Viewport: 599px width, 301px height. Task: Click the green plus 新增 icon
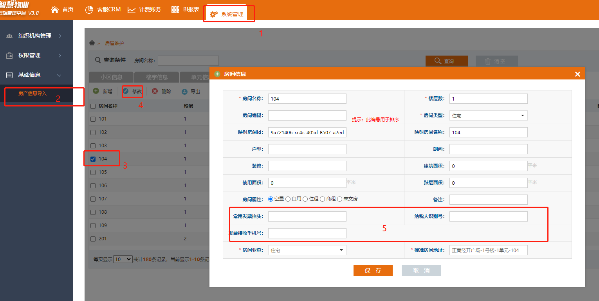[x=96, y=91]
